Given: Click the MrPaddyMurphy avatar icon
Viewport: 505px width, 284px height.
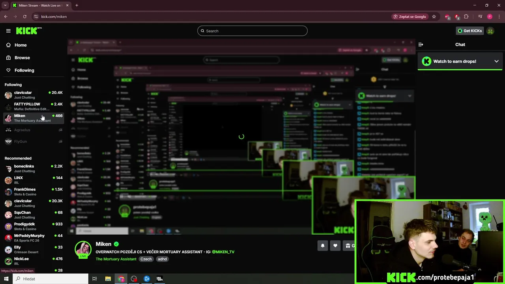Looking at the screenshot, I should (x=8, y=238).
